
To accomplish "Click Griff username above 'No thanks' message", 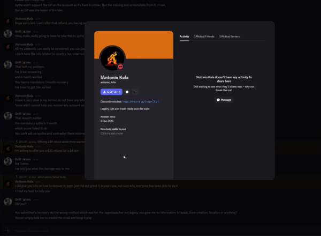I will 18,159.
